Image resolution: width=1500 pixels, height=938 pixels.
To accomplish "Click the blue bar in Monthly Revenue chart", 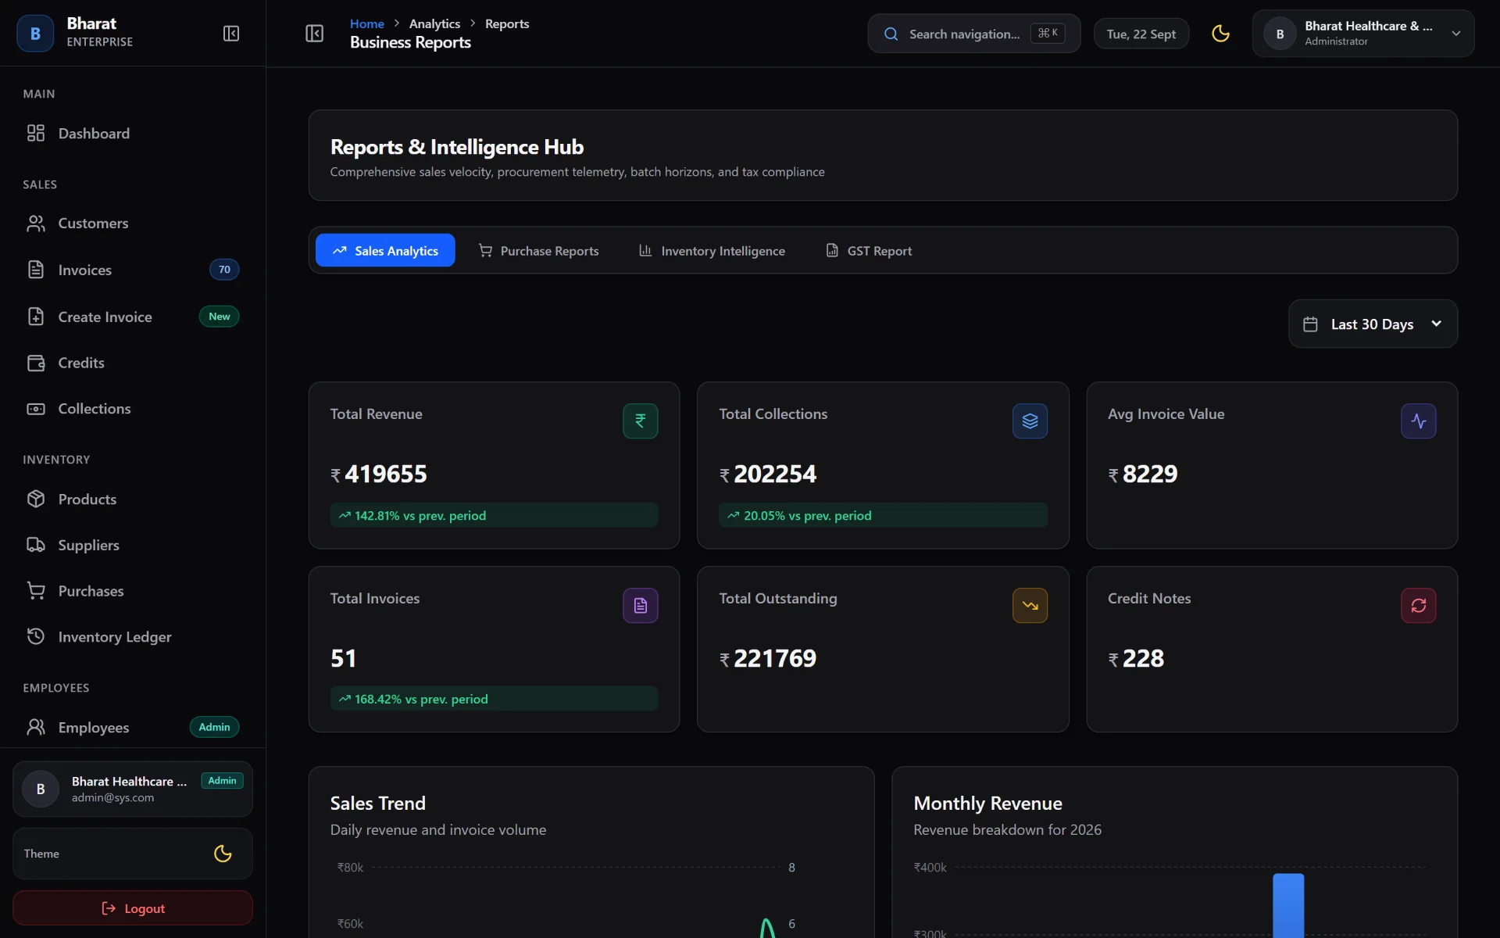I will tap(1288, 905).
